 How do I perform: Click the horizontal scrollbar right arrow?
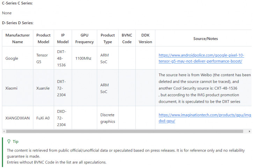tap(250, 131)
